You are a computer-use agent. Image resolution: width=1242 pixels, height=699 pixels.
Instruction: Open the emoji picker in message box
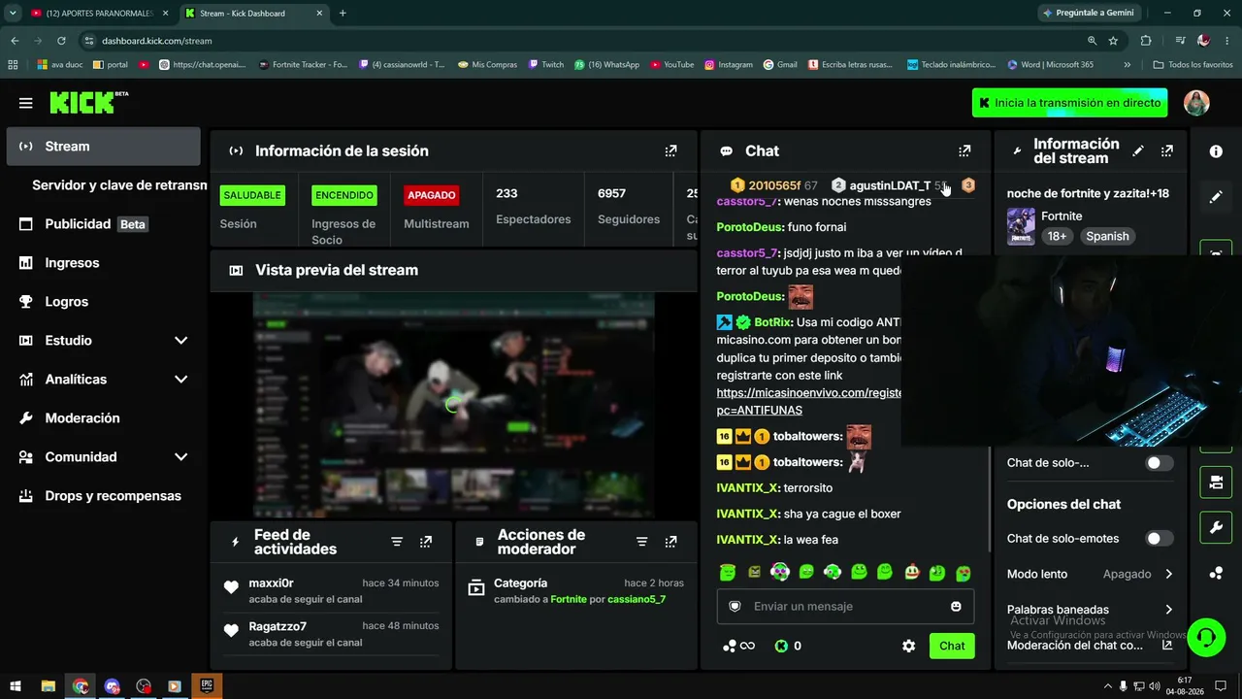(956, 606)
